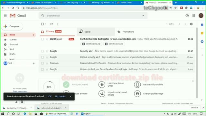The width and height of the screenshot is (206, 116).
Task: Open select-all dropdown arrow
Action: pos(45,24)
